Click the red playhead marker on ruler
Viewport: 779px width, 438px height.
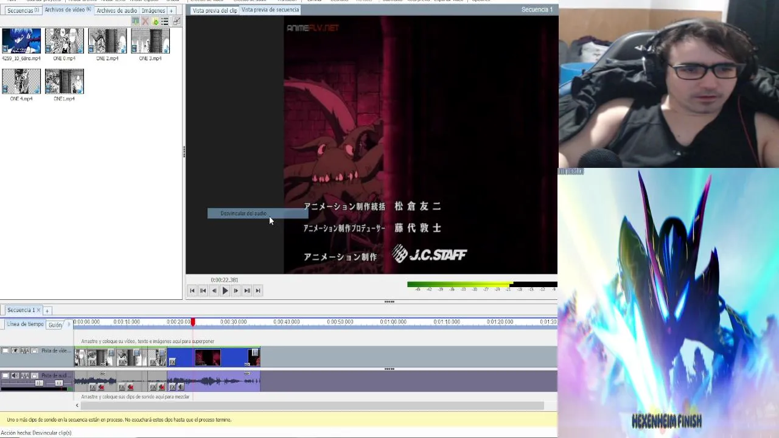tap(193, 322)
